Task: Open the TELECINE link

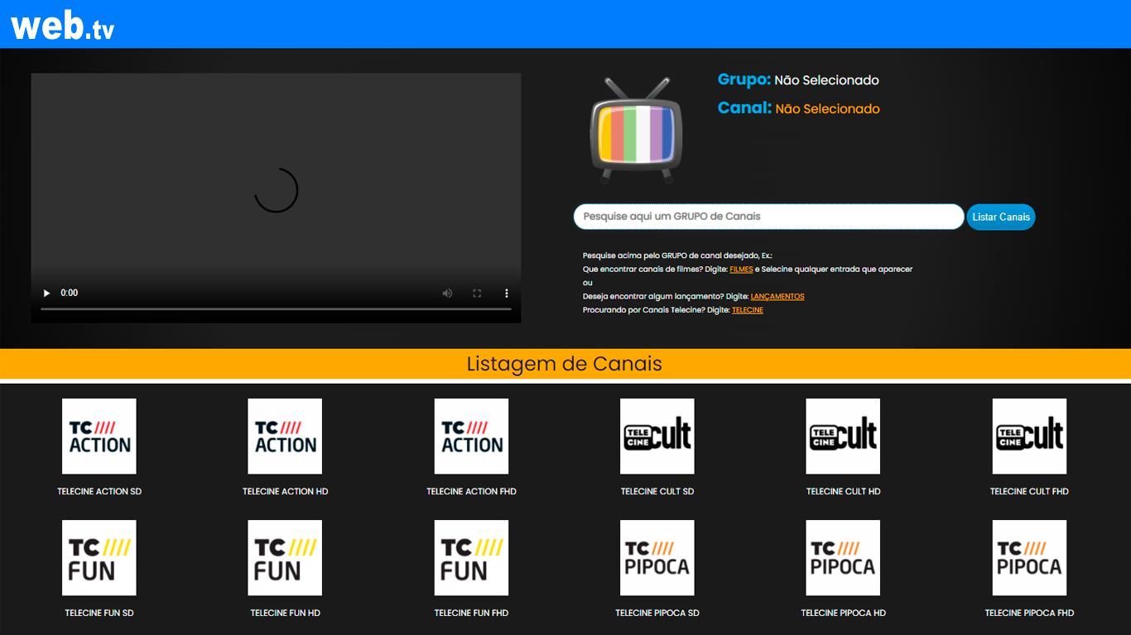Action: [748, 310]
